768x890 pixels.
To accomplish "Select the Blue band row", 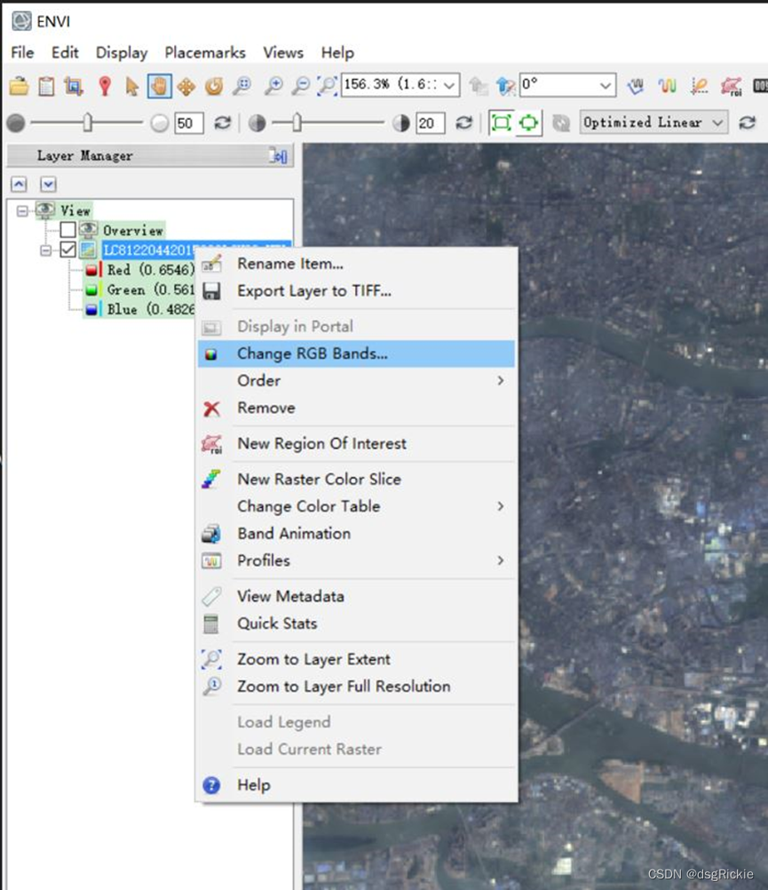I will [139, 309].
